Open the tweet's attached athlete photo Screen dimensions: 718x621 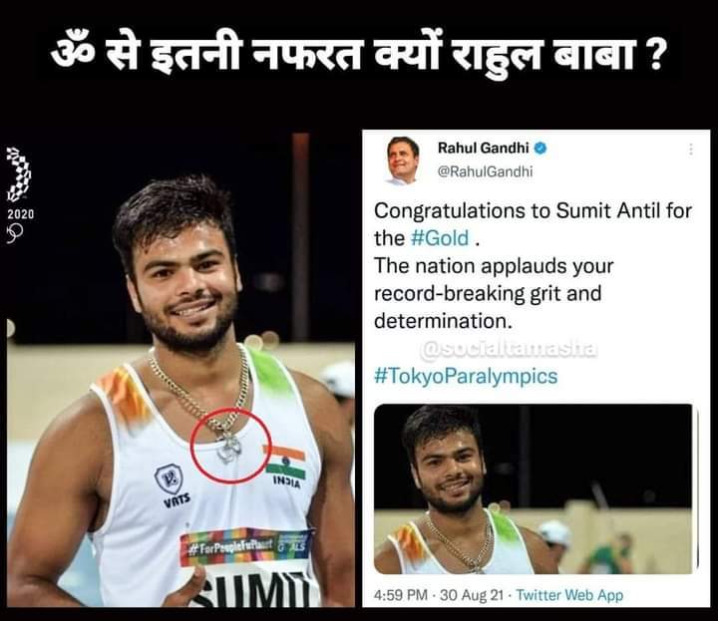coord(534,488)
